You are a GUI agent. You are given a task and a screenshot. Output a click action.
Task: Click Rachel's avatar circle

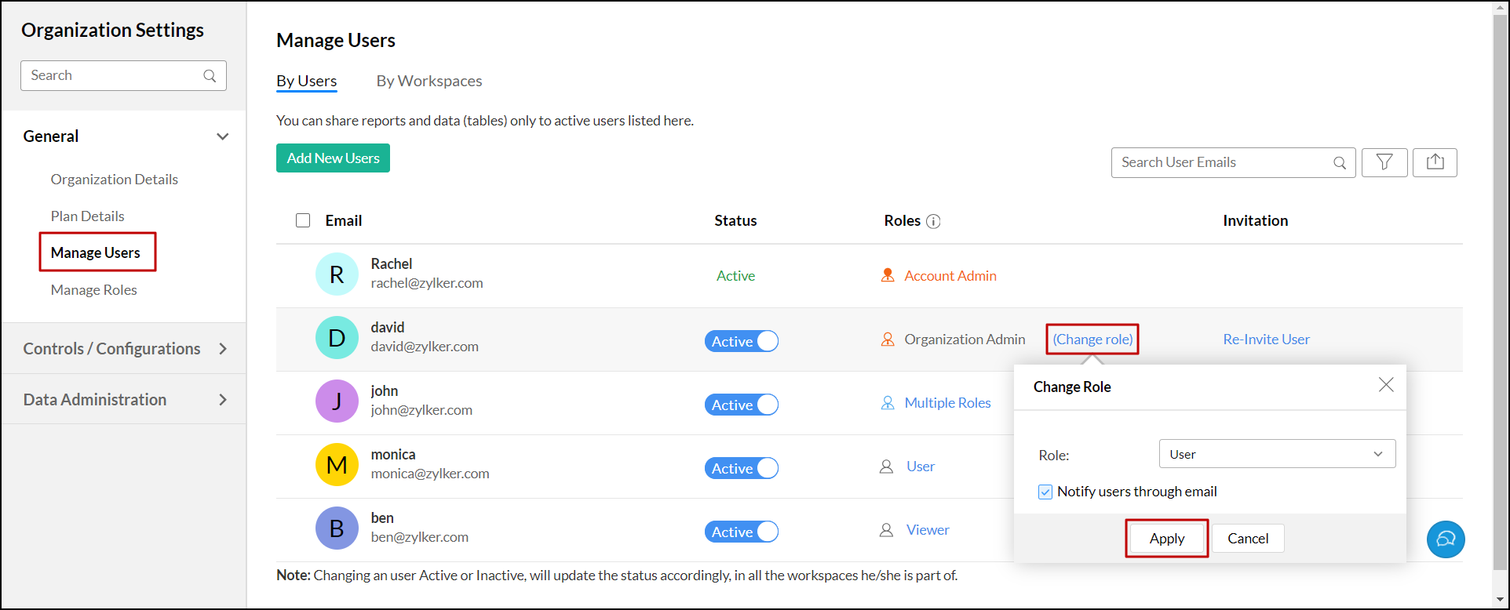[x=337, y=274]
